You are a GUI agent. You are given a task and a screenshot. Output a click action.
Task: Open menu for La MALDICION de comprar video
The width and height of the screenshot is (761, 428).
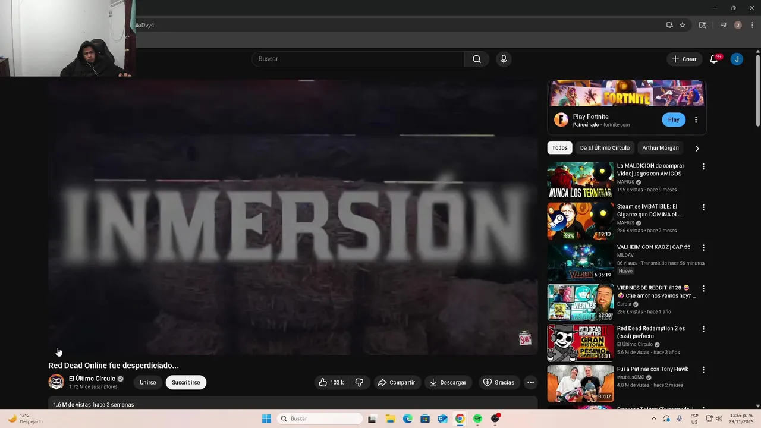point(703,166)
